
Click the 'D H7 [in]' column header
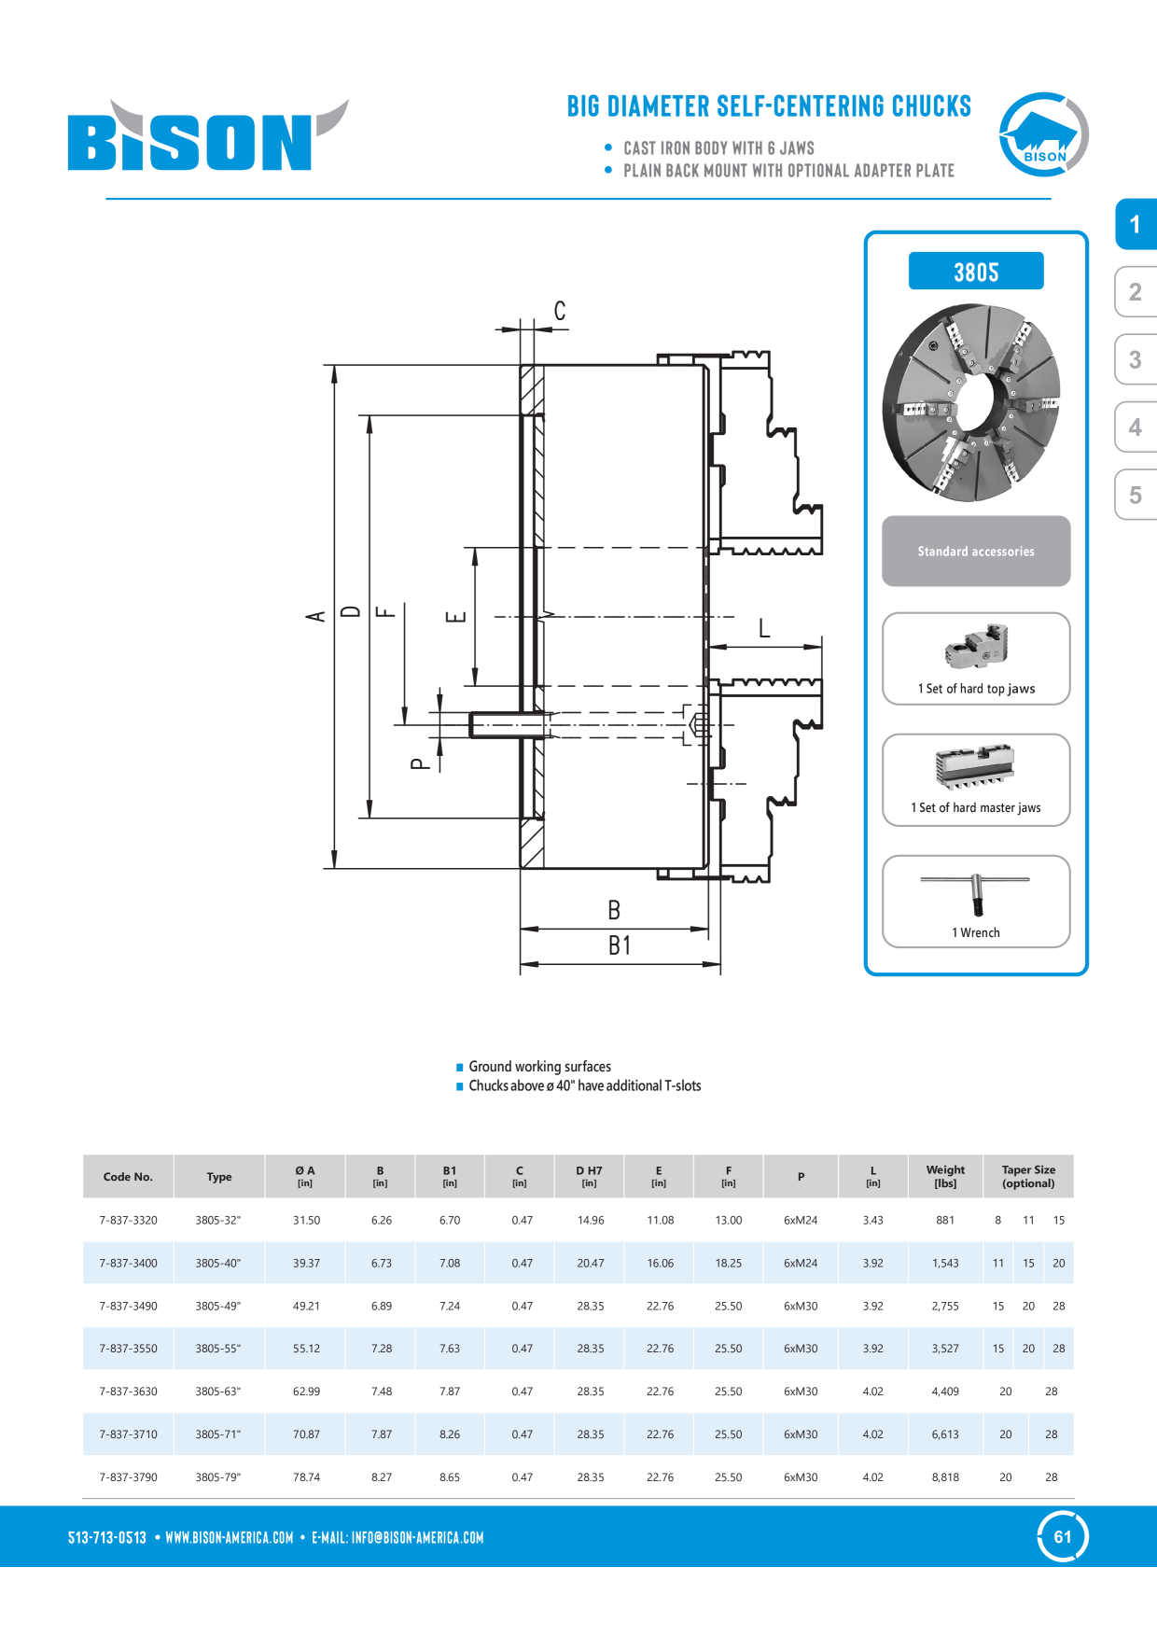click(x=589, y=1177)
